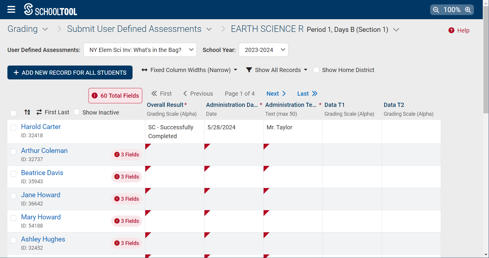The image size is (489, 258).
Task: Select Jane Howard's row checkbox
Action: pyautogui.click(x=13, y=196)
